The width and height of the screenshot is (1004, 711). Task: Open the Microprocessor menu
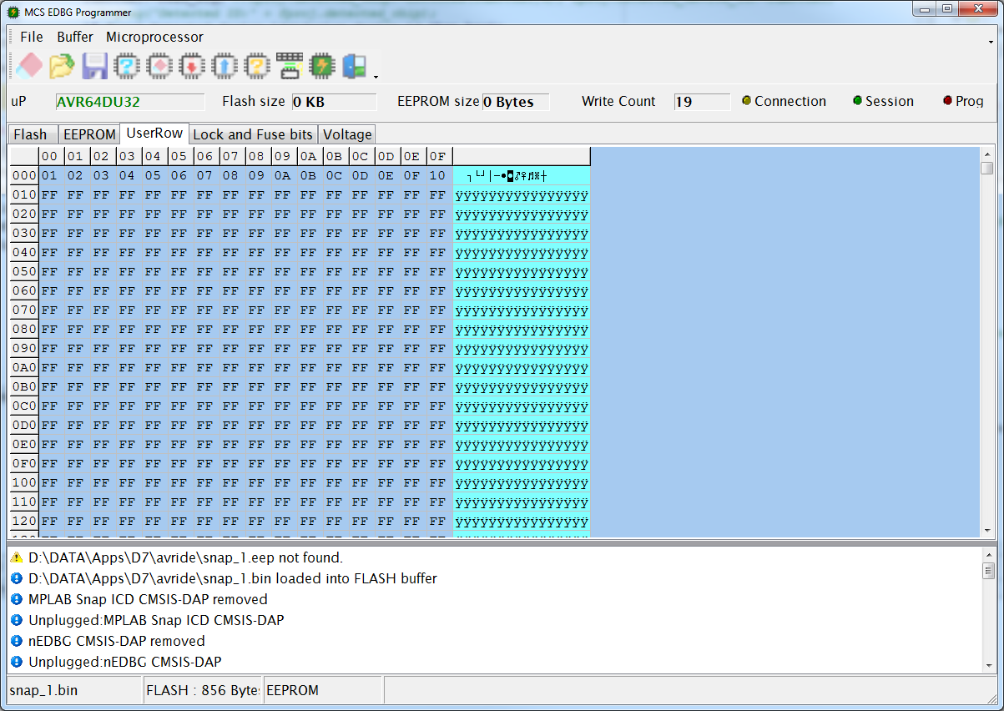coord(154,37)
